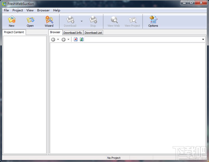Open the Options settings
Viewport: 209px width, 162px height.
pos(153,22)
